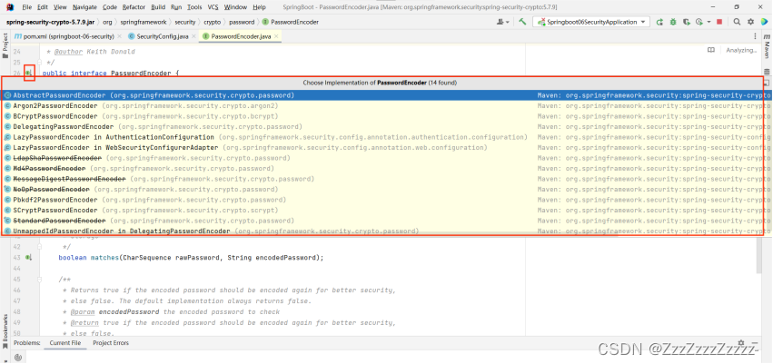Open the Project tool window

(x=5, y=45)
